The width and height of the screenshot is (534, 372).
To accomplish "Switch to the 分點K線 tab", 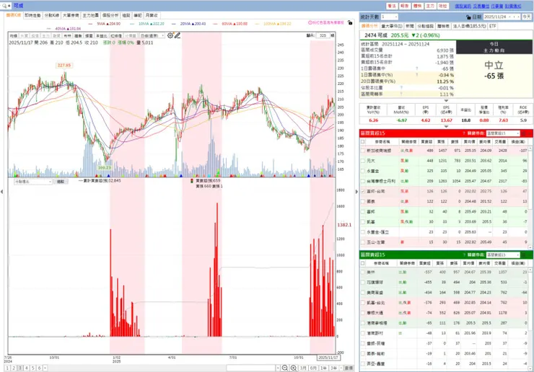I will click(52, 15).
